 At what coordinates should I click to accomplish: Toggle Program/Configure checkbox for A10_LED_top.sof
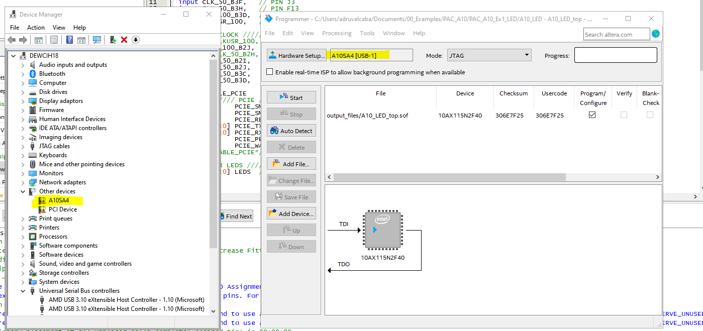click(x=592, y=115)
